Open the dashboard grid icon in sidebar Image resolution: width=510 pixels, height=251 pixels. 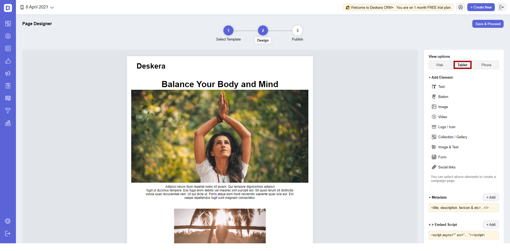(x=8, y=24)
